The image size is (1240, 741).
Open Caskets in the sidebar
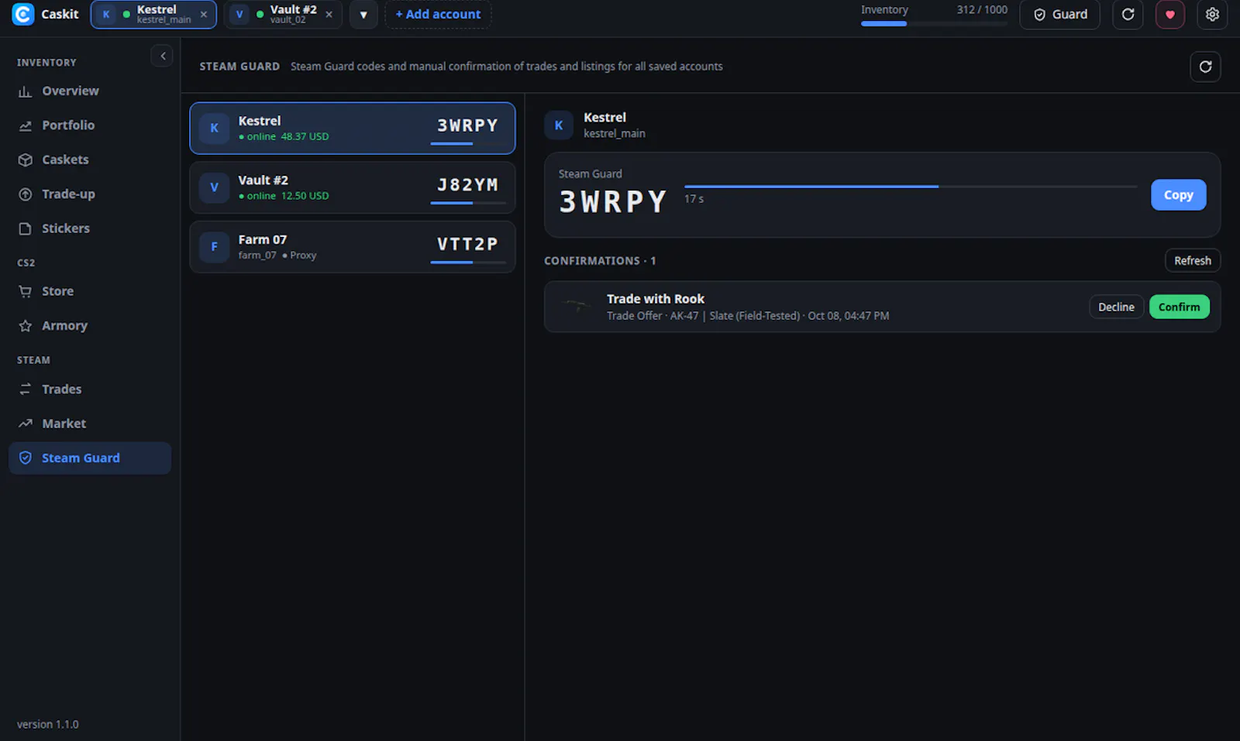pos(90,160)
